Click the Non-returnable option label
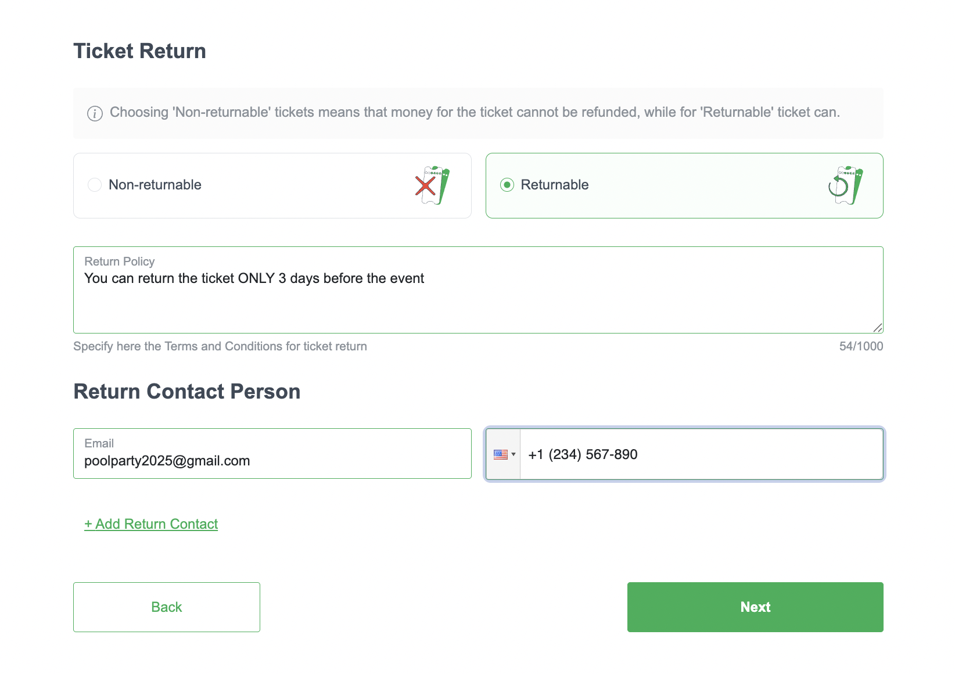The height and width of the screenshot is (674, 955). click(155, 185)
